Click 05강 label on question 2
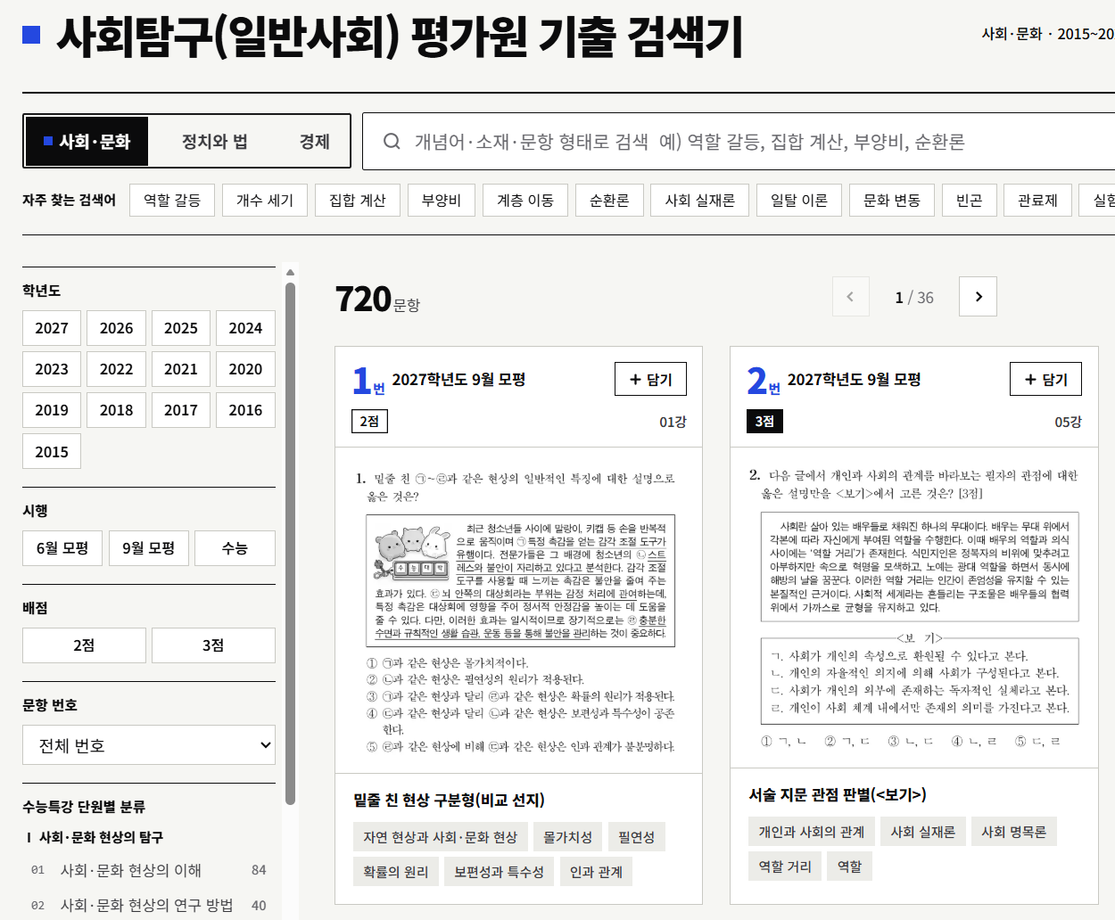Image resolution: width=1115 pixels, height=920 pixels. coord(1068,422)
